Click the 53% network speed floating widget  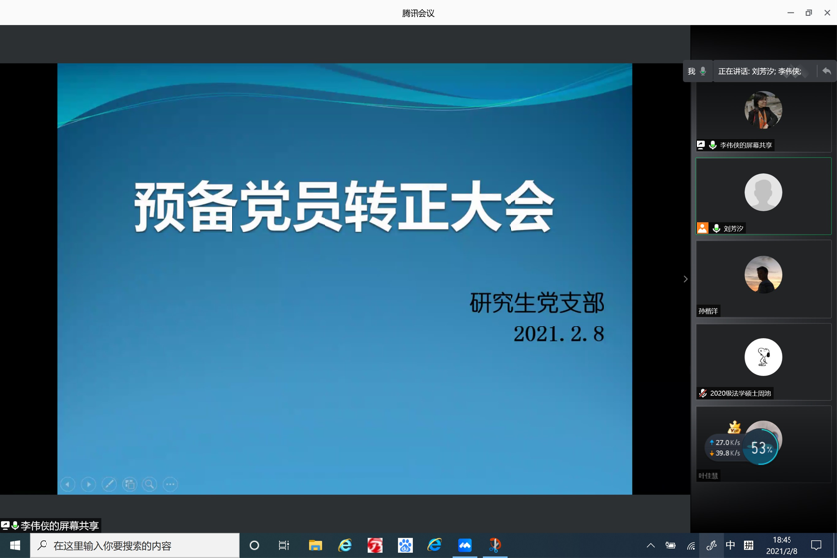point(760,448)
